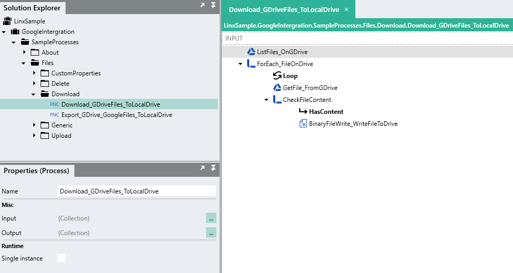This screenshot has height=273, width=513.
Task: Expand the Upload folder node
Action: (x=34, y=135)
